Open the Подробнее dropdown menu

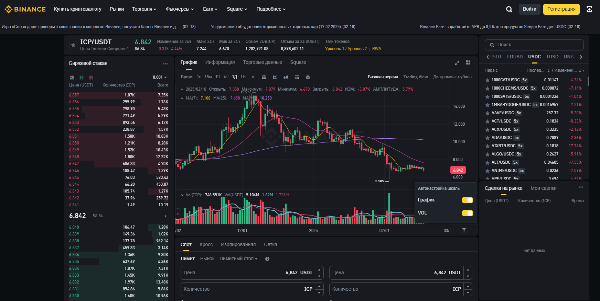[x=271, y=9]
